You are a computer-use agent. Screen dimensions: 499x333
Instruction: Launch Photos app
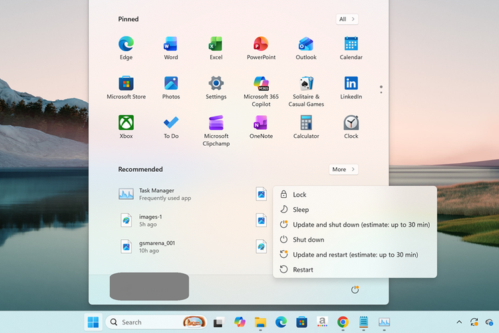click(171, 88)
